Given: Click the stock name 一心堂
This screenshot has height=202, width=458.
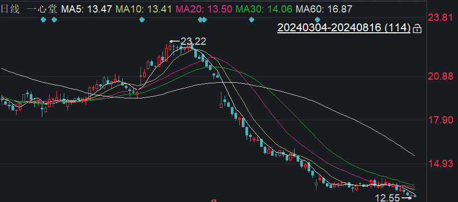Looking at the screenshot, I should pyautogui.click(x=42, y=9).
